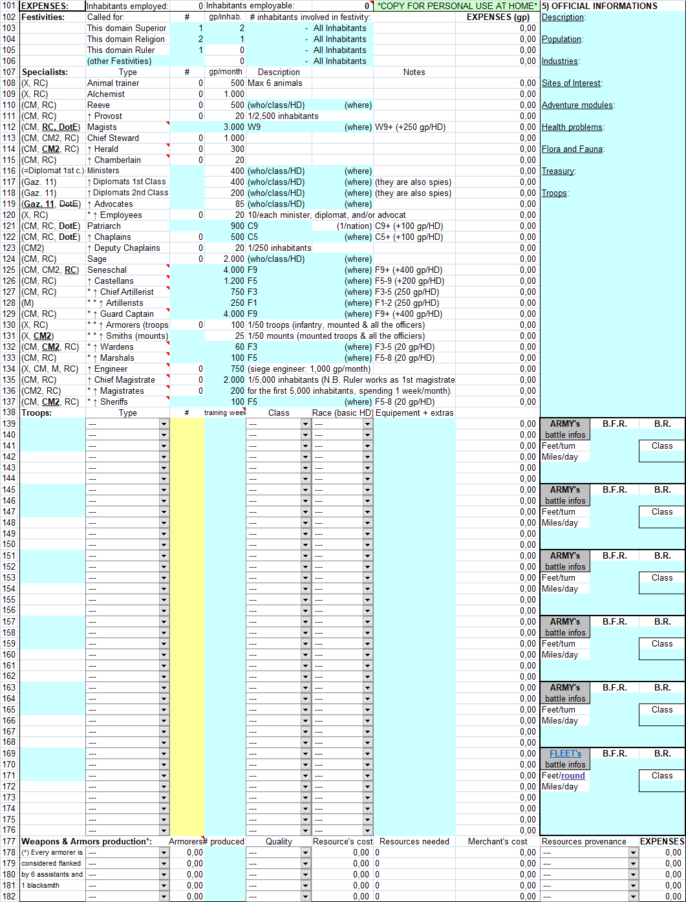
Task: Open Resources provenance dropdown in row 180
Action: pyautogui.click(x=634, y=875)
